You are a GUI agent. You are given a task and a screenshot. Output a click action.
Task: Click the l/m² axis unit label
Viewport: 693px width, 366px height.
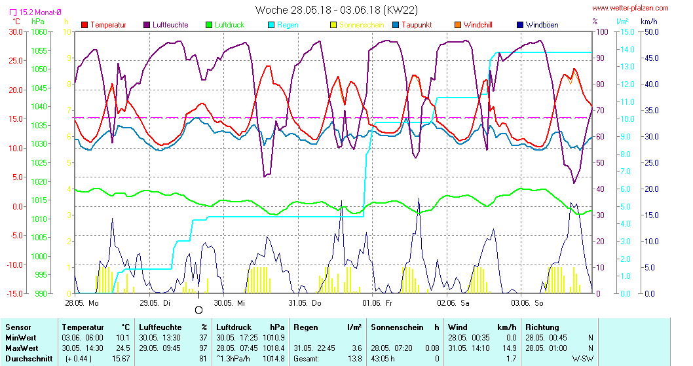(x=623, y=22)
